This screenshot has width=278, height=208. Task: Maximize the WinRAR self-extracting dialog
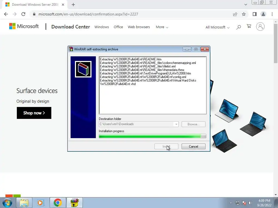tap(196, 49)
